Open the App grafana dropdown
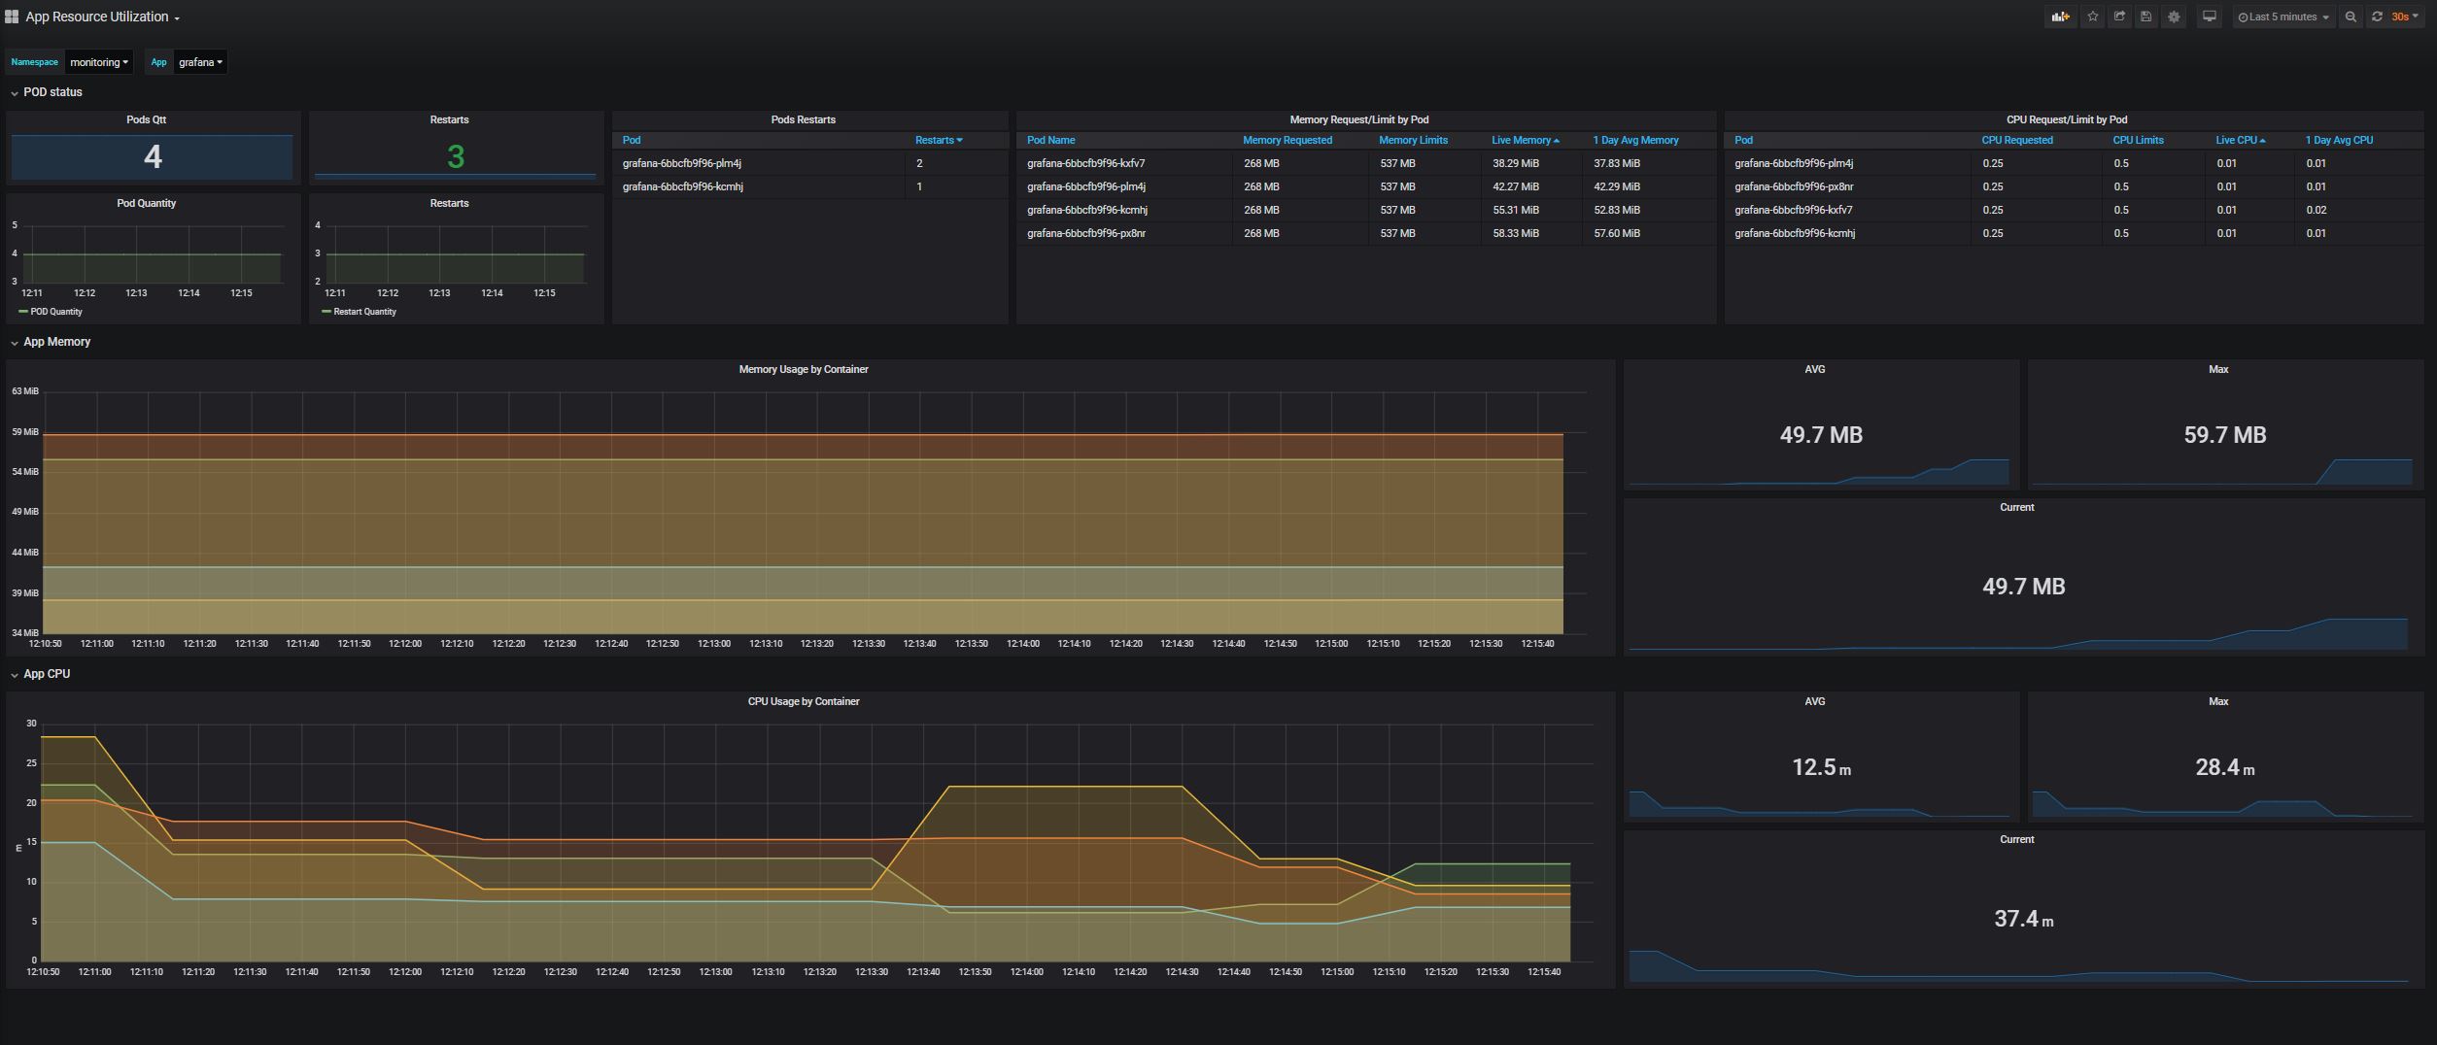 tap(200, 62)
